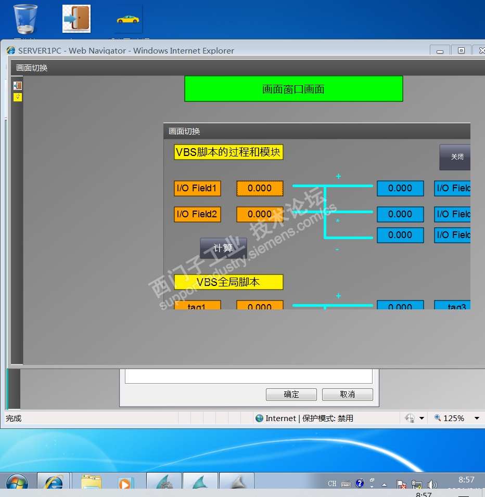Click network connection tray icon
The height and width of the screenshot is (497, 485).
(416, 485)
